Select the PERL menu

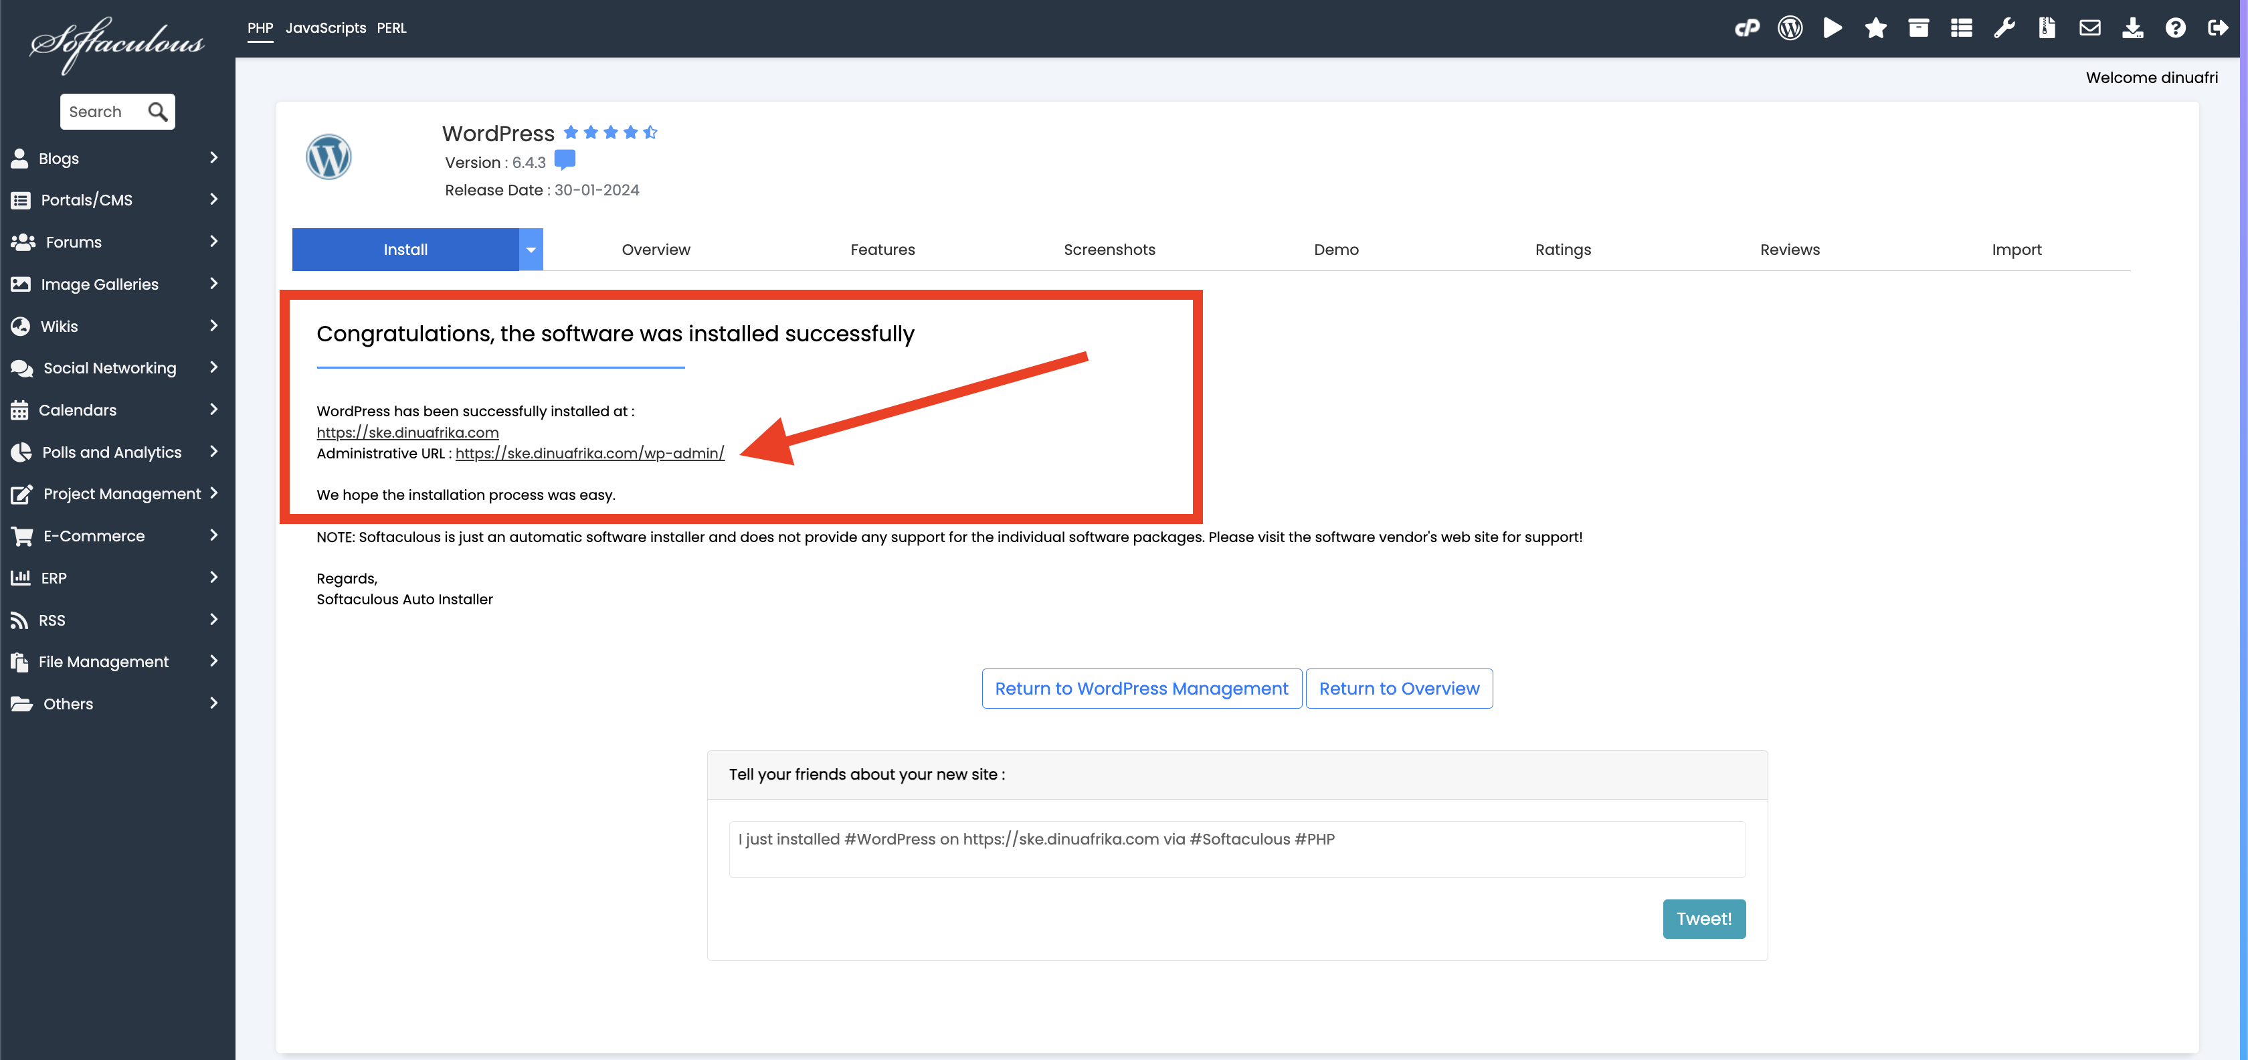[392, 28]
